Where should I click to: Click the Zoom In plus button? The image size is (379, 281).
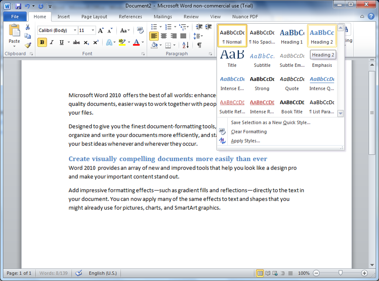coord(364,273)
